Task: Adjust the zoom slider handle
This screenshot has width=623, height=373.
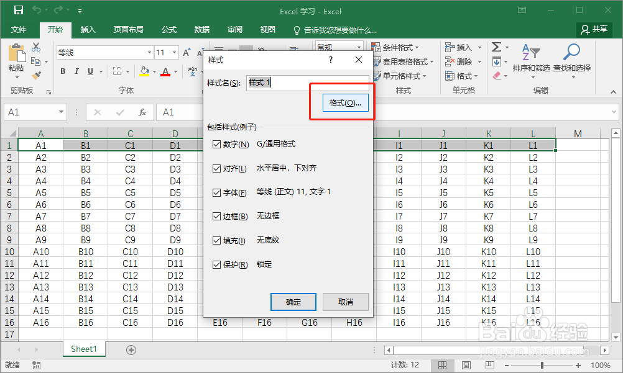Action: (x=542, y=365)
